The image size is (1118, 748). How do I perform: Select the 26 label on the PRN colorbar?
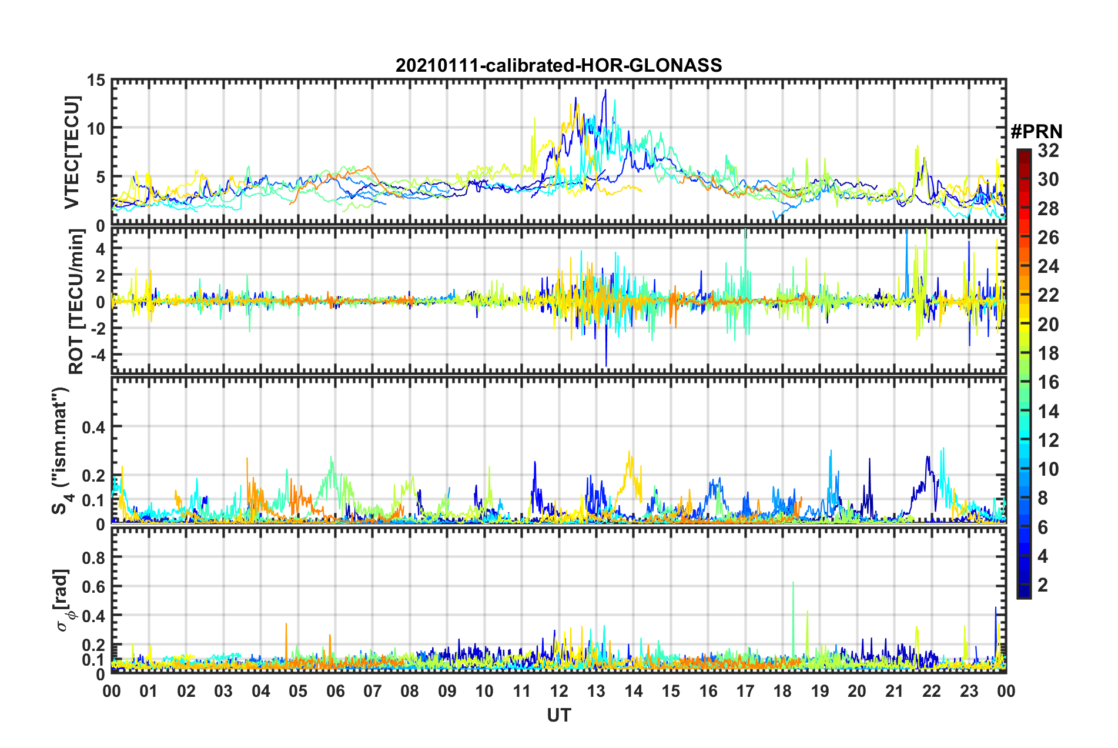pos(1048,238)
